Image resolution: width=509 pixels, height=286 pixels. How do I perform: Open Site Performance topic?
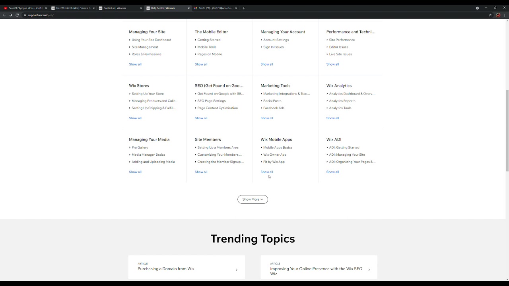pyautogui.click(x=342, y=40)
